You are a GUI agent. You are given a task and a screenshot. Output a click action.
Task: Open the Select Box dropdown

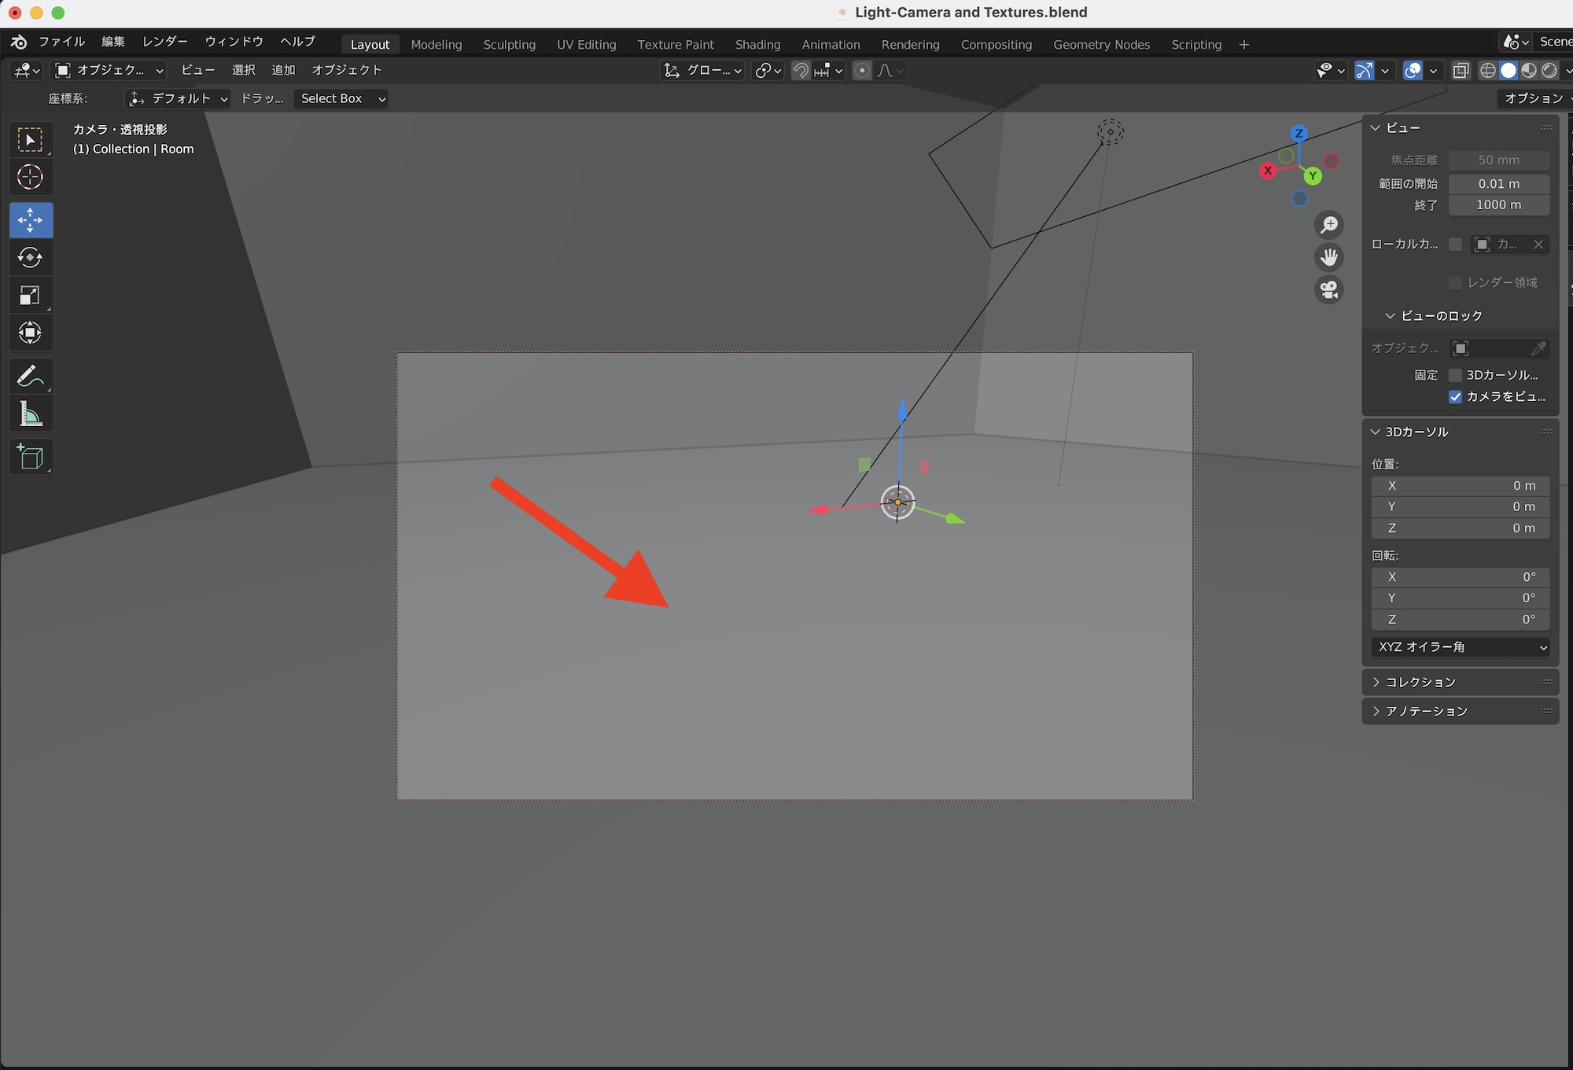[x=341, y=98]
